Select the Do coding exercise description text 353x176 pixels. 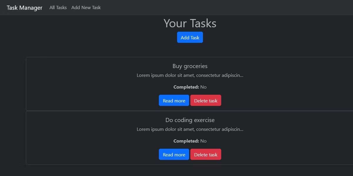coord(190,129)
